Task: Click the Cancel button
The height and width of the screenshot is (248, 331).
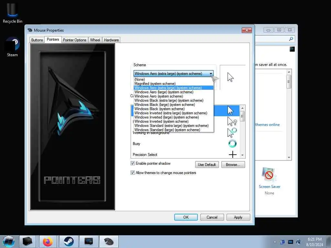Action: click(212, 217)
